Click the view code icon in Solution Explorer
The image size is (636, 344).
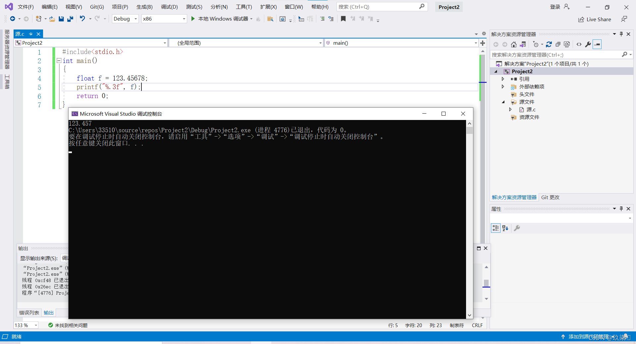[x=579, y=44]
